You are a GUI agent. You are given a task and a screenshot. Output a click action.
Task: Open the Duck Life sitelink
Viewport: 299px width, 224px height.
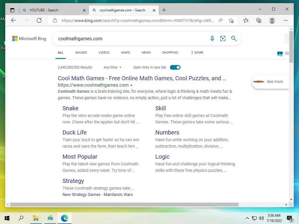pos(74,132)
